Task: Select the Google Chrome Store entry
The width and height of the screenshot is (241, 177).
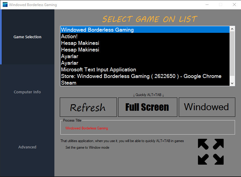Action: pos(141,76)
